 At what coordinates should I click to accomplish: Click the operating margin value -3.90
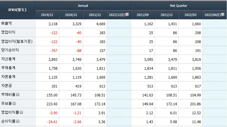point(53,113)
